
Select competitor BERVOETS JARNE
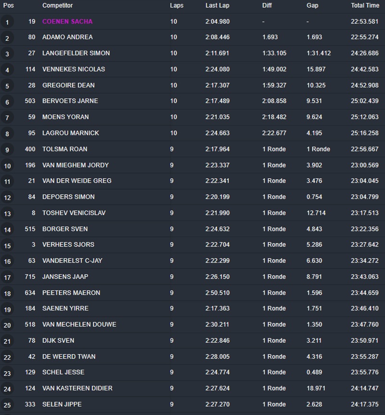(x=70, y=101)
